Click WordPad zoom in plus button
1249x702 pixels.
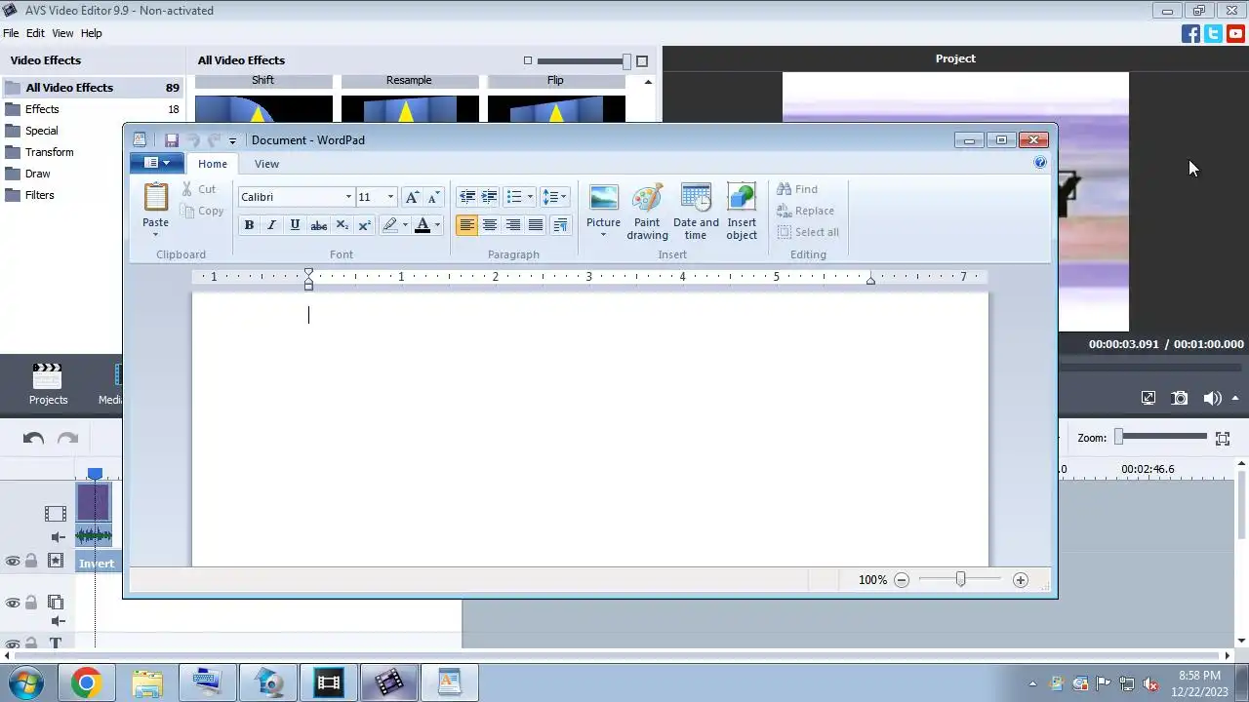click(x=1021, y=580)
